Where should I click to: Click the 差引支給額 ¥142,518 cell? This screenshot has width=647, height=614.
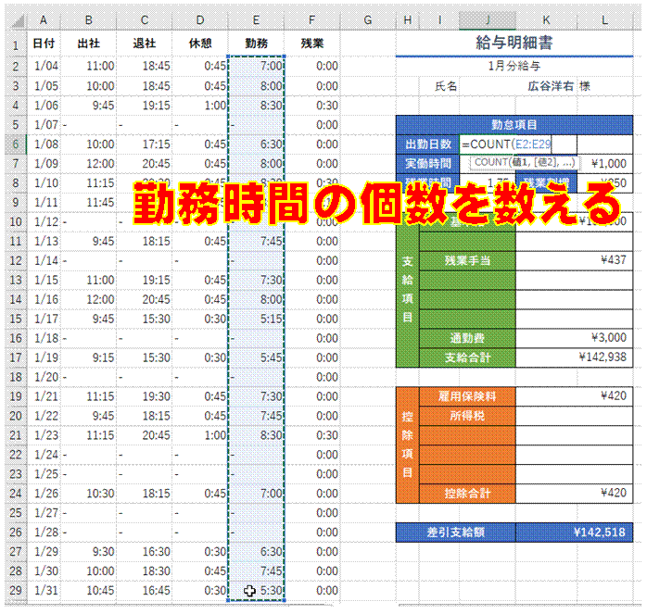[x=575, y=533]
